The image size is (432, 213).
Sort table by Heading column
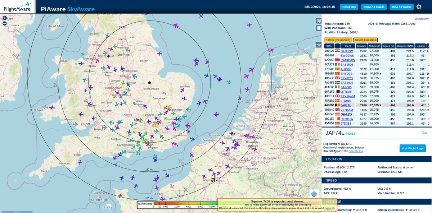click(x=420, y=46)
